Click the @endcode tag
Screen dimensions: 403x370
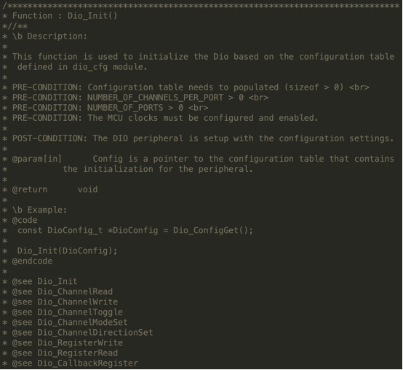pyautogui.click(x=32, y=261)
